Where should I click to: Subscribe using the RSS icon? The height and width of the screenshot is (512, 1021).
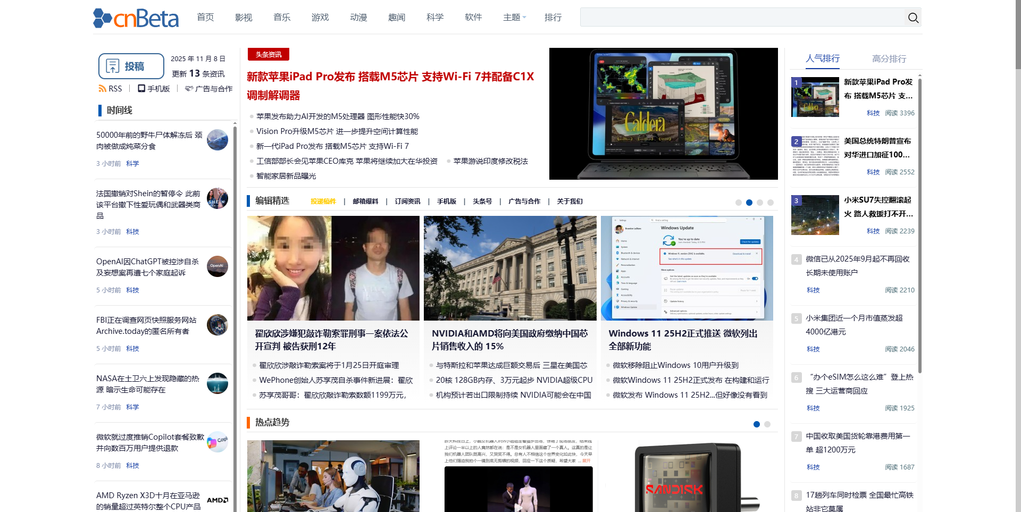(x=102, y=88)
